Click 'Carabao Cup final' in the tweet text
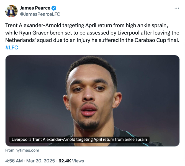This screenshot has height=166, width=185. click(x=160, y=40)
